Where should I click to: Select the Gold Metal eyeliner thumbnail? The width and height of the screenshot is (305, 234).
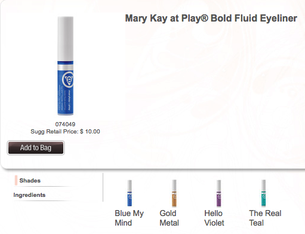[174, 193]
